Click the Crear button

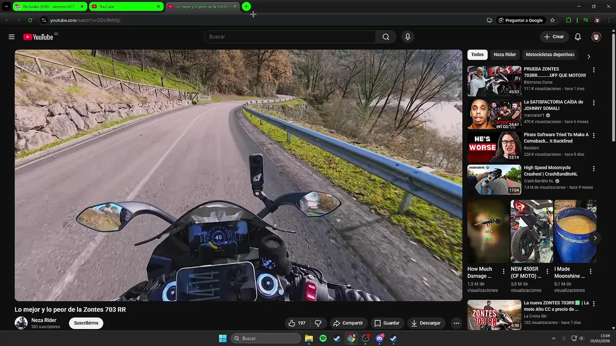[554, 37]
